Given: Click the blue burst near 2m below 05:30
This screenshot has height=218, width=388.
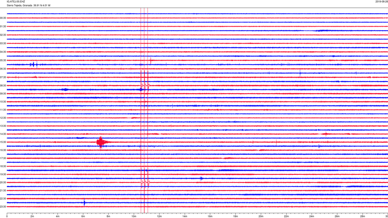Looking at the screenshot, I should (x=34, y=65).
